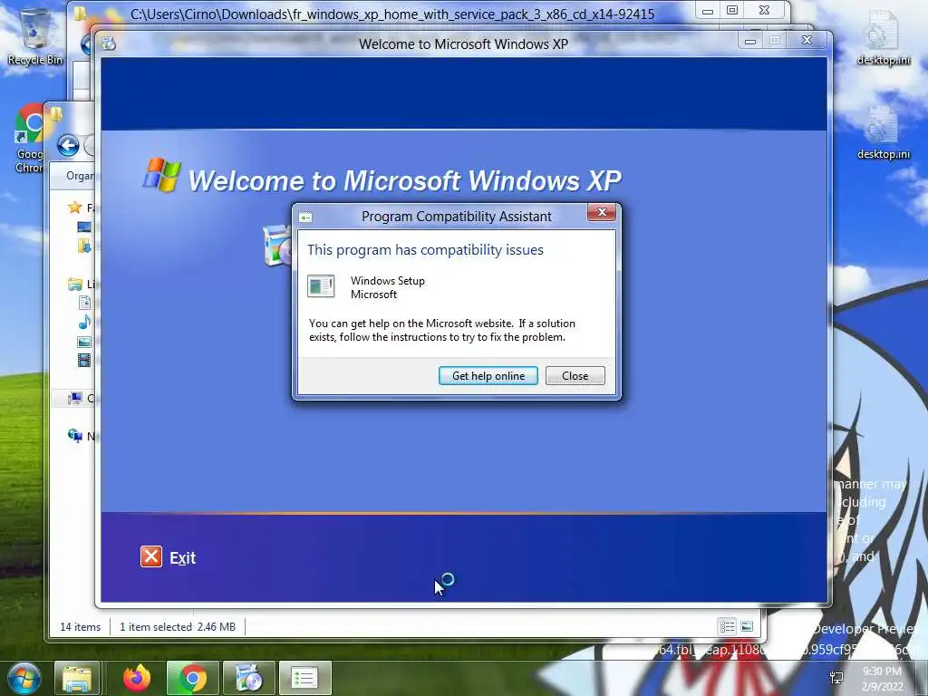Select the Documents library icon

coord(84,303)
